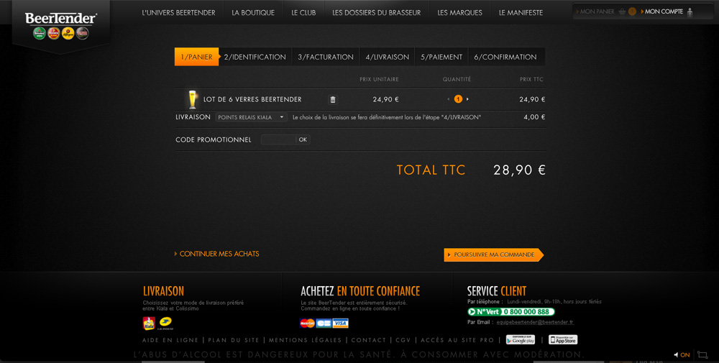This screenshot has height=363, width=719.
Task: Click the 4,00 € delivery price
Action: [534, 117]
